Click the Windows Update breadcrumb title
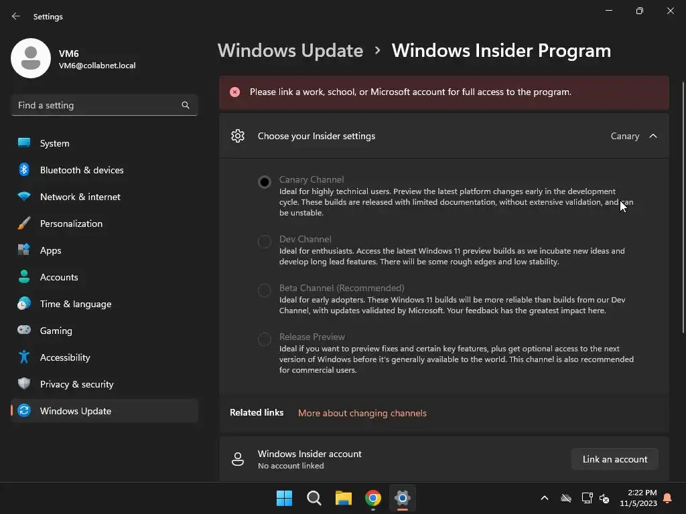Viewport: 686px width, 514px height. click(291, 51)
